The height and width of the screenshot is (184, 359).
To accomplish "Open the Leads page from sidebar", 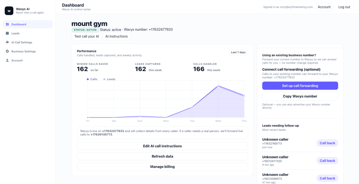I will (15, 33).
